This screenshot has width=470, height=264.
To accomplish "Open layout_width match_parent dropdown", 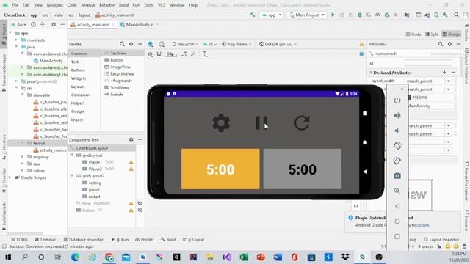I will point(449,81).
